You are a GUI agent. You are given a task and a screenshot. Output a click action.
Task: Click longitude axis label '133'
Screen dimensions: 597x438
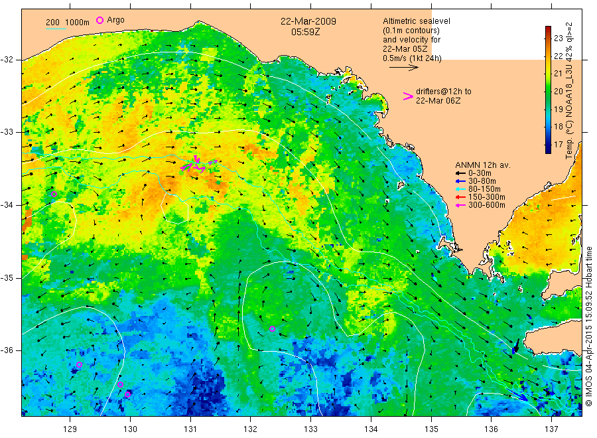point(310,429)
